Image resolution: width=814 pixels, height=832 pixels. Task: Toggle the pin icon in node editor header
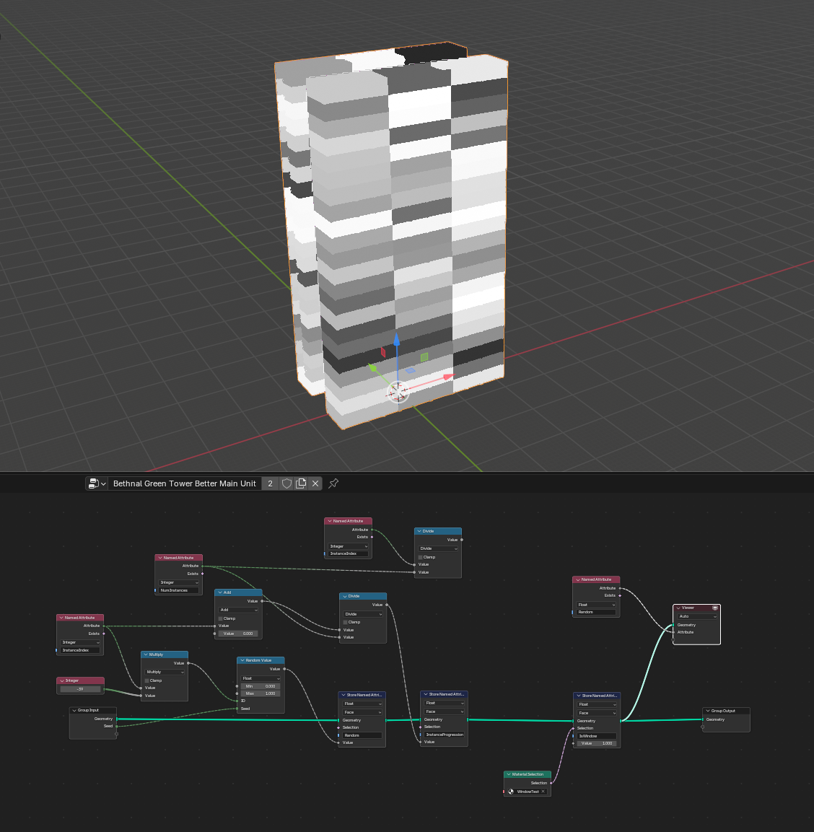pyautogui.click(x=333, y=483)
